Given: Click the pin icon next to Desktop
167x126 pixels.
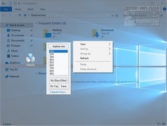Looking at the screenshot, I should 31,30.
